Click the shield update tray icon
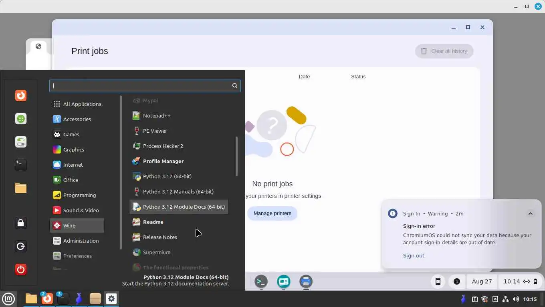 click(484, 299)
